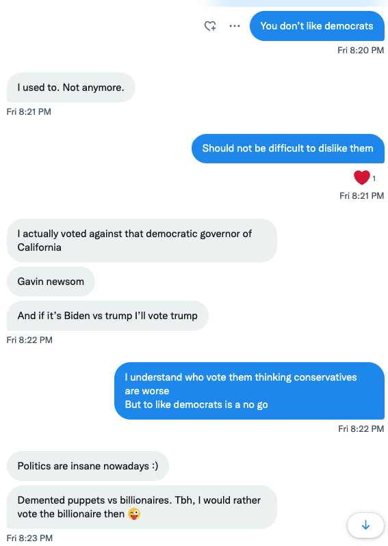Click the Fri 8:23 PM timestamp
Image resolution: width=388 pixels, height=546 pixels.
pyautogui.click(x=29, y=538)
